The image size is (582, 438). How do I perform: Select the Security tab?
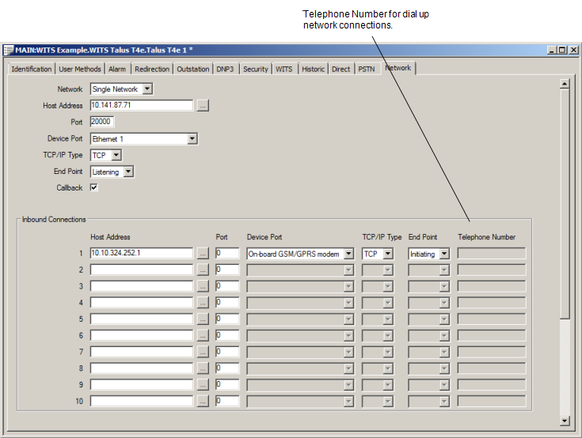pyautogui.click(x=255, y=69)
